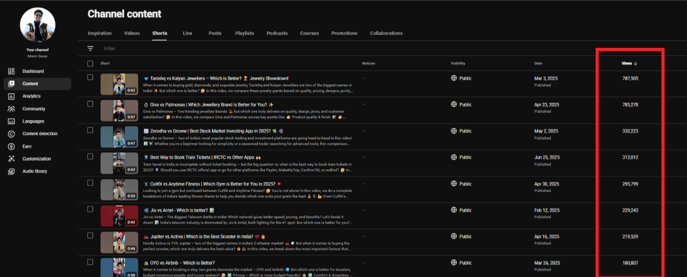Click the Content detection copyright icon

(11, 134)
